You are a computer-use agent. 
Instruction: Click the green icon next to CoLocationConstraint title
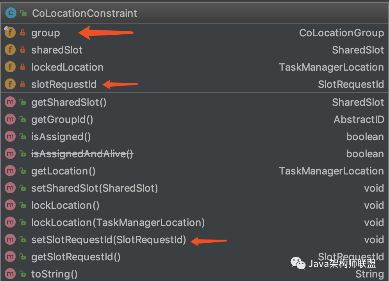(x=23, y=13)
